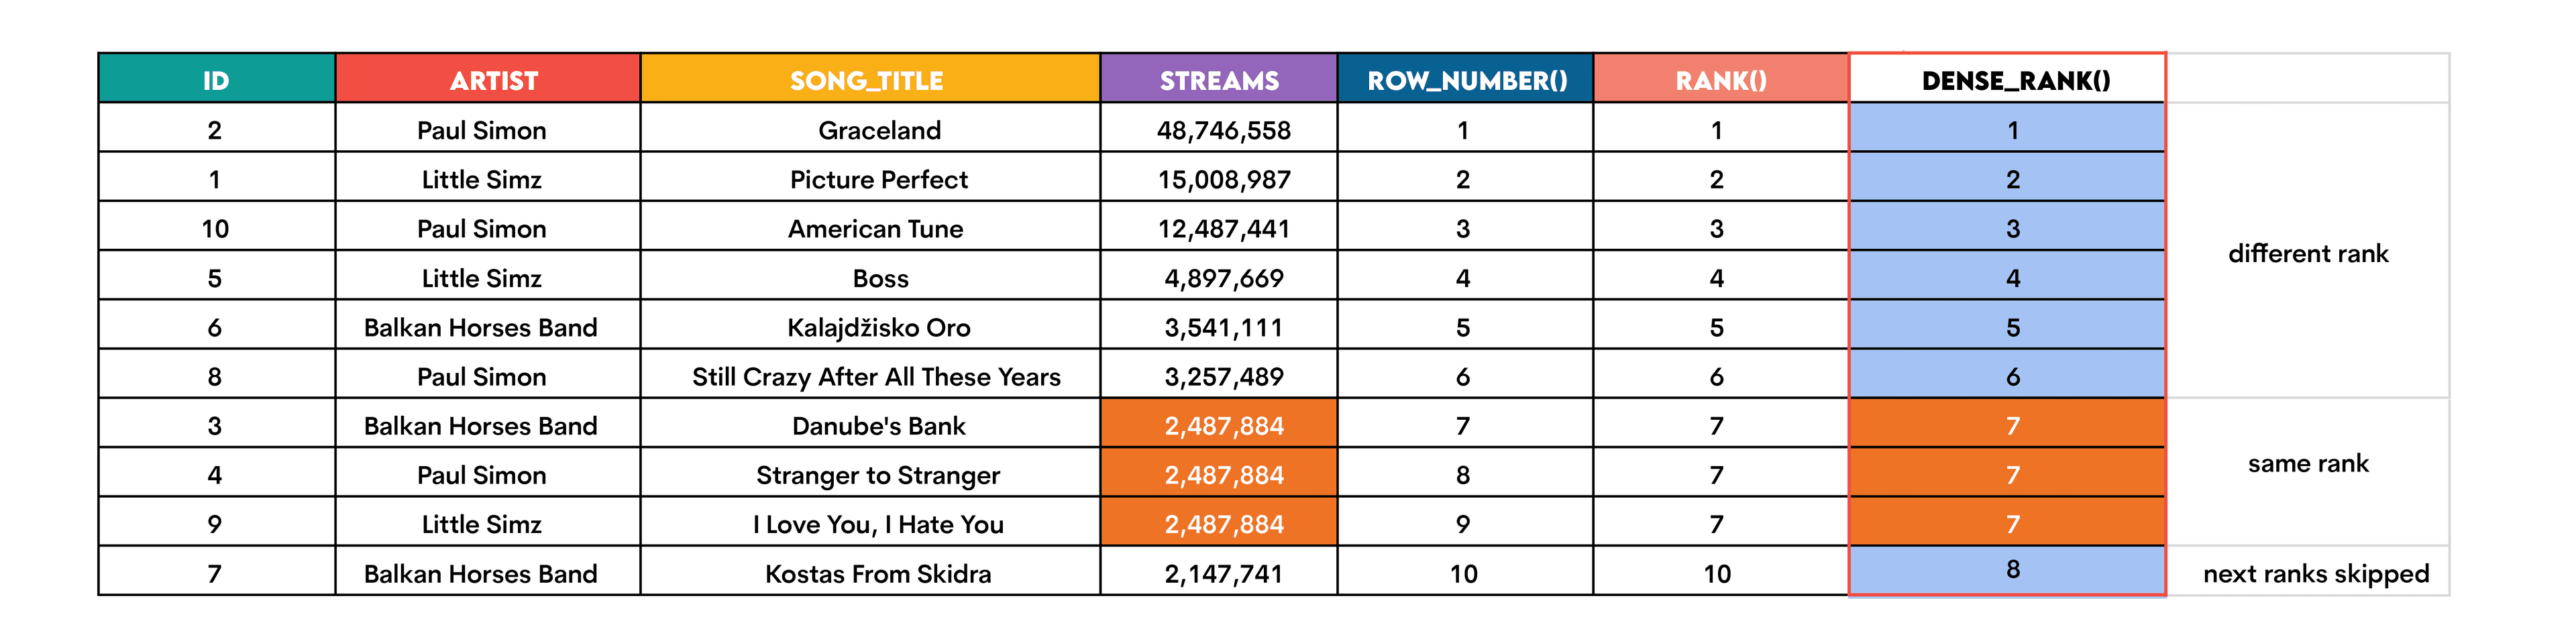Click the DENSE_RANK() column header
Viewport: 2576px width, 629px height.
(2015, 80)
